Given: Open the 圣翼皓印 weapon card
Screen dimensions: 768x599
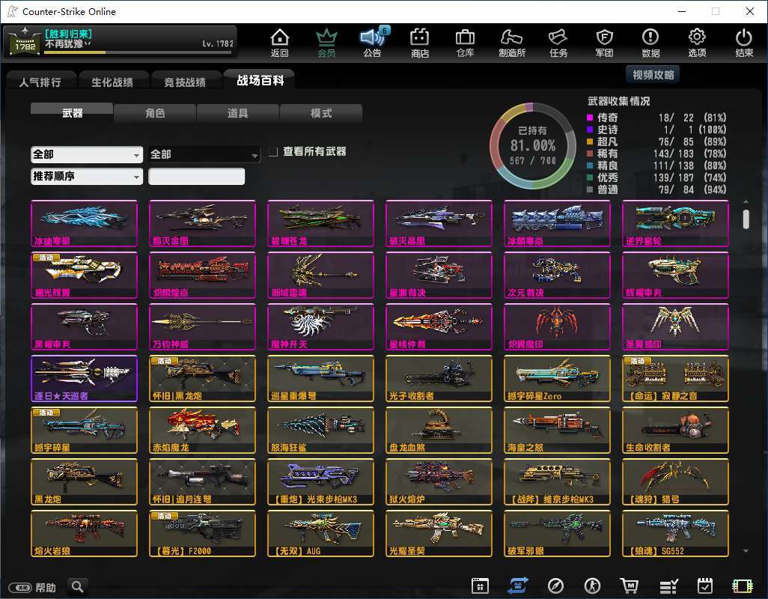Looking at the screenshot, I should (675, 326).
